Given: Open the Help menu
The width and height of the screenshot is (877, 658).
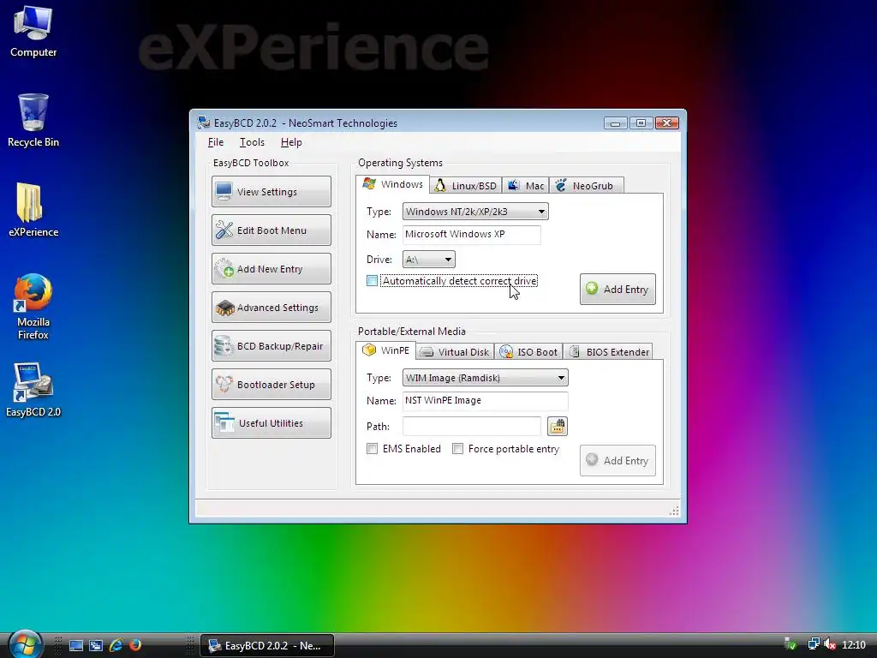Looking at the screenshot, I should 291,142.
